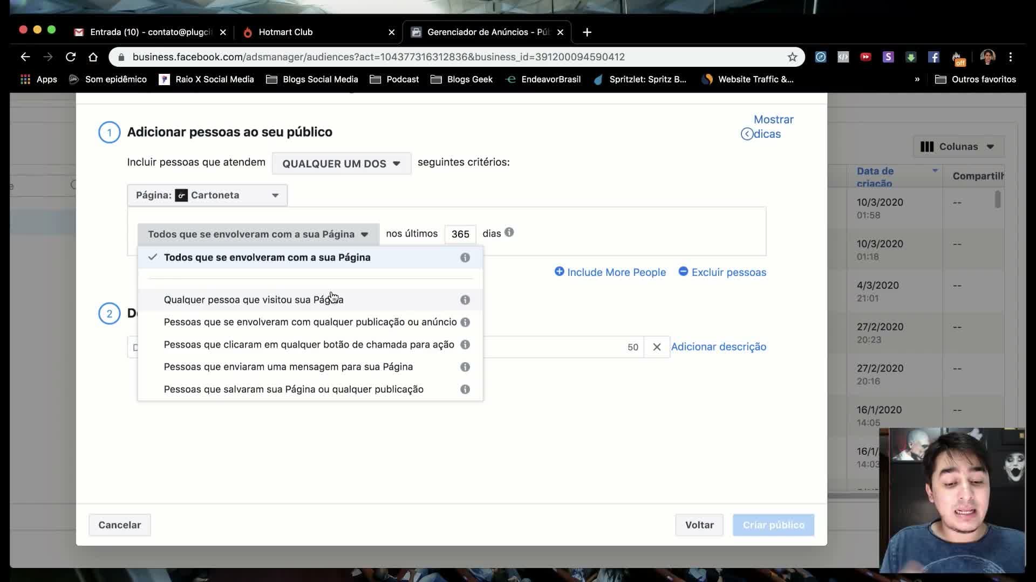
Task: Open Som epidêmico bookmark
Action: click(108, 79)
